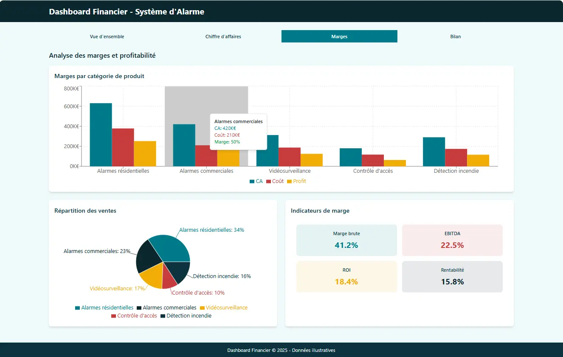563x357 pixels.
Task: Switch to the Vue d'ensemble tab
Action: [107, 37]
